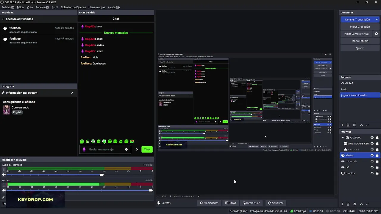
Task: Zoom out preview with minus icon
Action: (158, 196)
